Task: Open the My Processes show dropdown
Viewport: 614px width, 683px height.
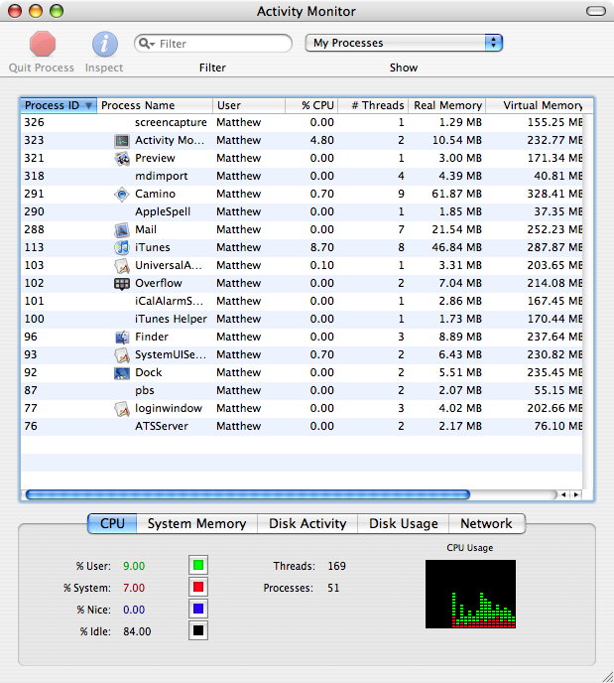Action: 404,43
